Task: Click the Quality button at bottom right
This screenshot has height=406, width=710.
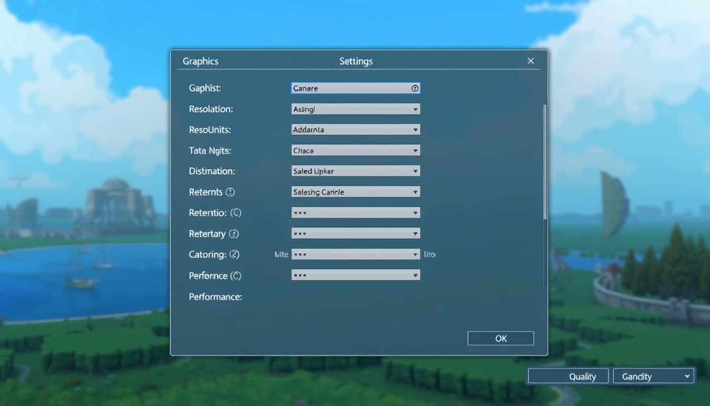Action: 568,376
